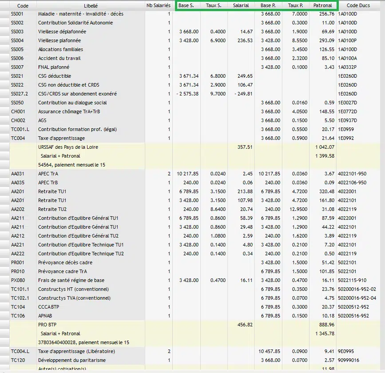Image resolution: width=385 pixels, height=373 pixels.
Task: Select the APEC TrA row
Action: (x=48, y=174)
